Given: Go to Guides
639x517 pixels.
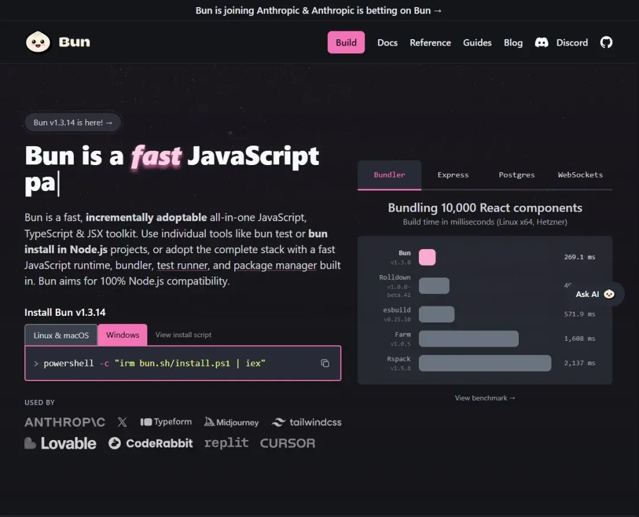Looking at the screenshot, I should pos(477,43).
